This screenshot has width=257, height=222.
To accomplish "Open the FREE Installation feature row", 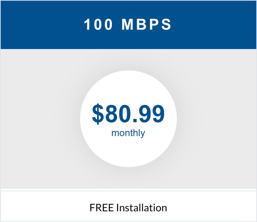I will (x=128, y=206).
